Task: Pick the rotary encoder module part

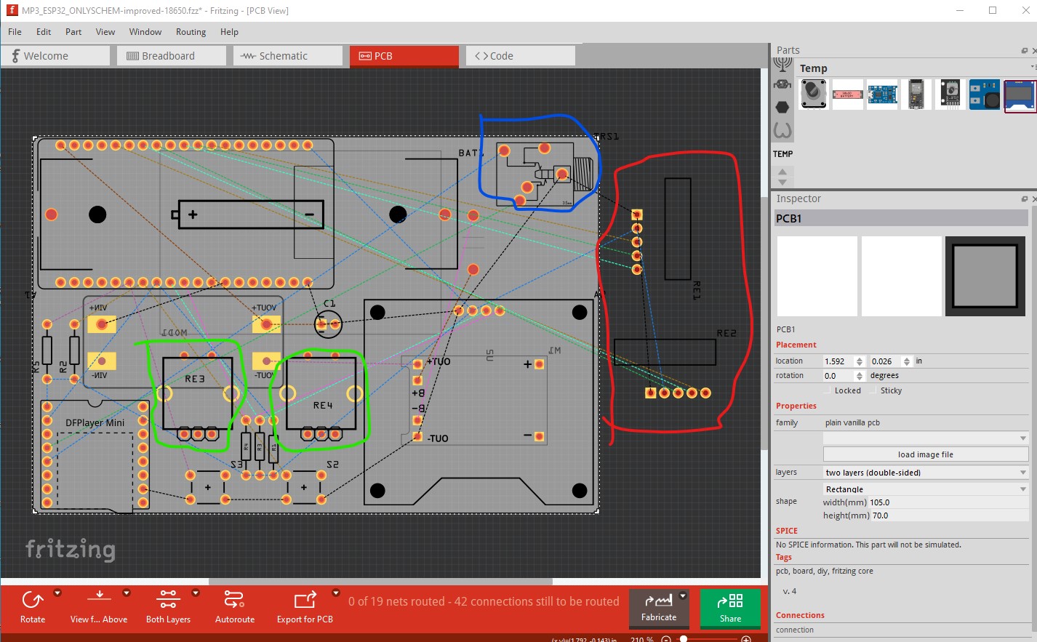Action: coord(950,95)
